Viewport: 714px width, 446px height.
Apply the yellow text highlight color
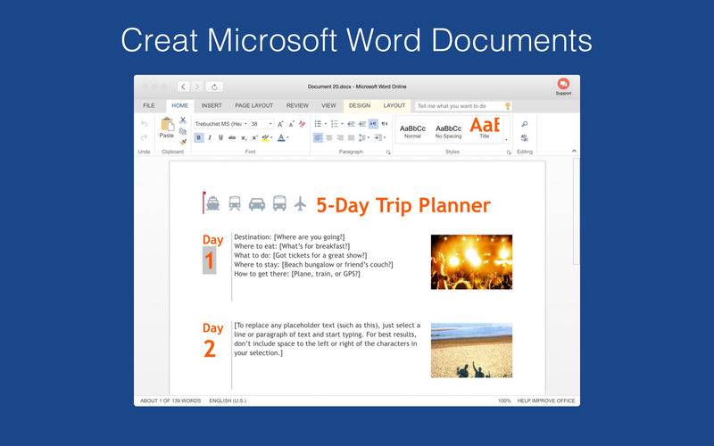click(x=265, y=137)
